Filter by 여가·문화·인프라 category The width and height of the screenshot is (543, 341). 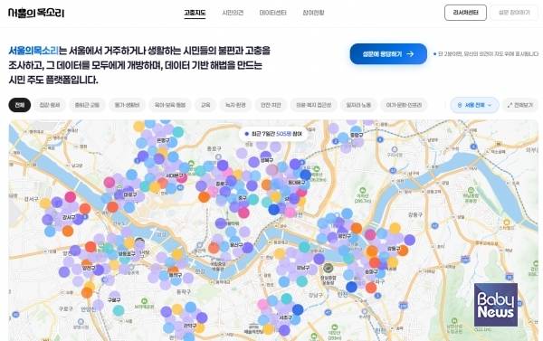[404, 105]
